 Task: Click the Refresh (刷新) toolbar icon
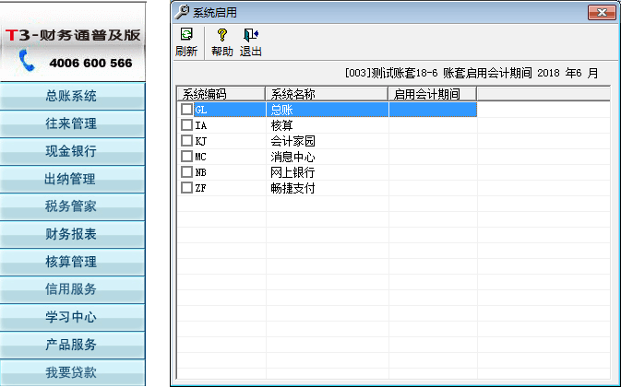(x=185, y=35)
